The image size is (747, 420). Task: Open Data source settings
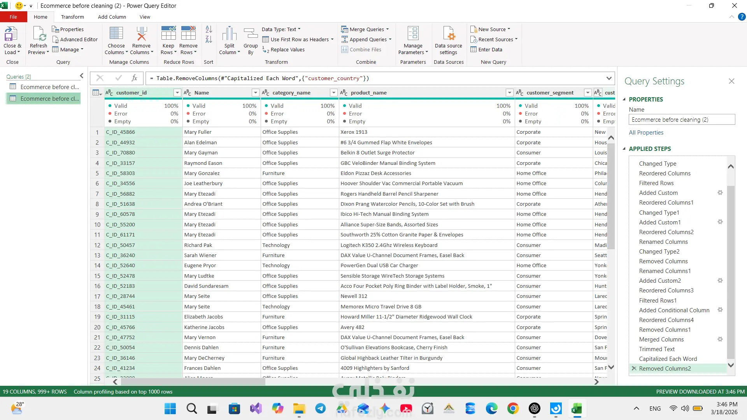pos(448,34)
